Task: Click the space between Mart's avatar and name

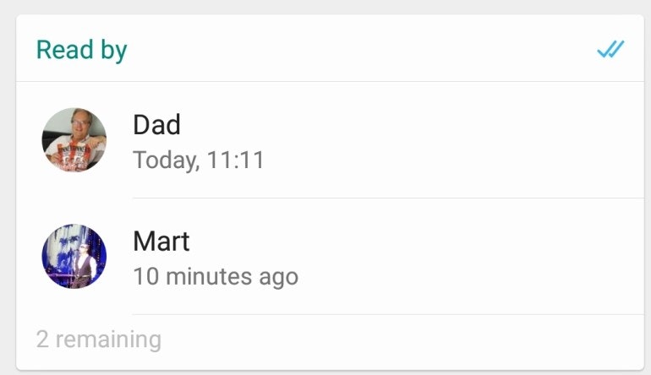Action: point(119,257)
